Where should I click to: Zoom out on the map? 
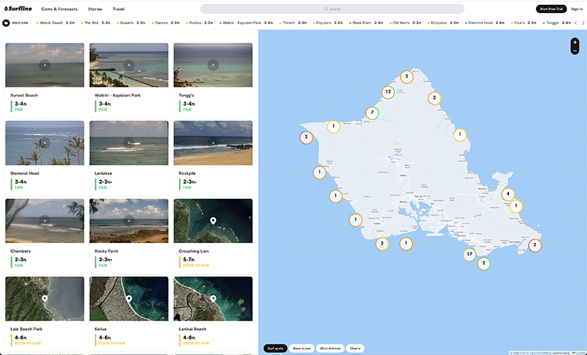pyautogui.click(x=575, y=50)
